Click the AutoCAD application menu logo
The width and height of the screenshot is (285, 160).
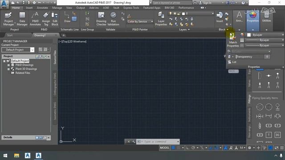(x=4, y=4)
